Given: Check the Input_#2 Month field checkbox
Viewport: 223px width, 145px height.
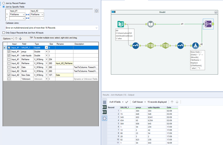Looking at the screenshot, I should (9, 71).
